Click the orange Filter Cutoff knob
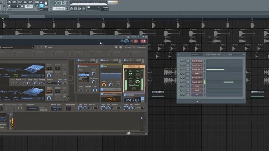The width and height of the screenshot is (269, 151). (x=104, y=85)
